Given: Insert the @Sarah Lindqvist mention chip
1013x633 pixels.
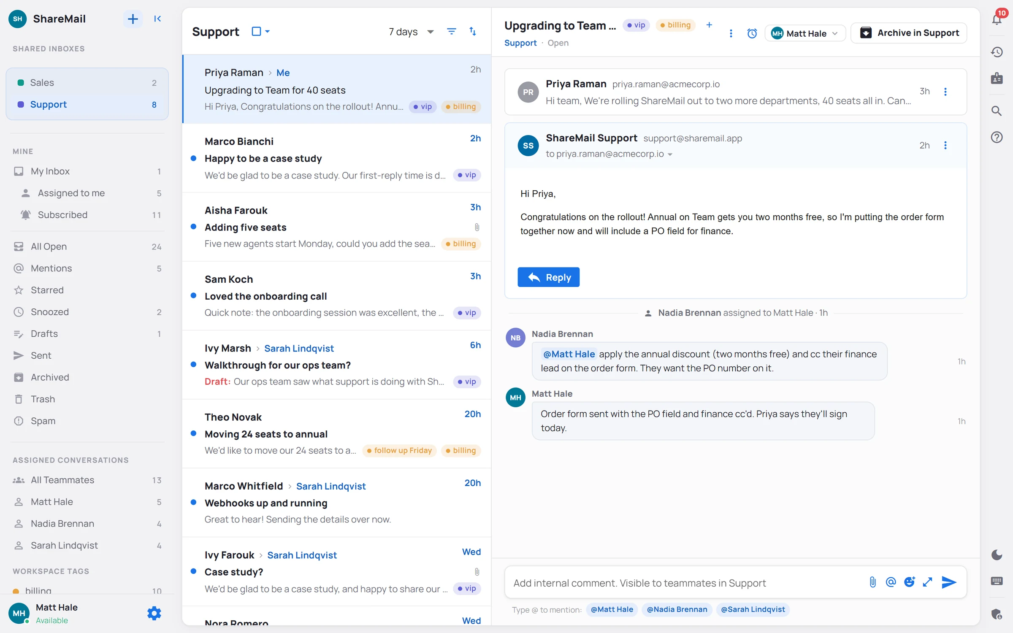Looking at the screenshot, I should pos(753,609).
